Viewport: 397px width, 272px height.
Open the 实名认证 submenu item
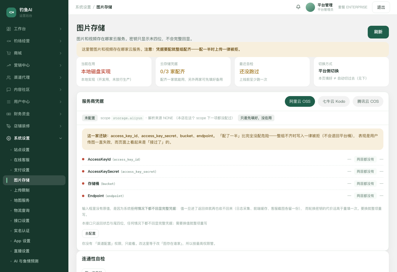[x=34, y=231]
